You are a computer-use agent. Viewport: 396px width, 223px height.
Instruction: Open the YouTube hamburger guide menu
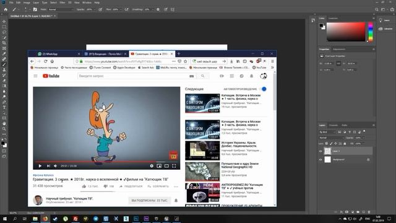(x=35, y=76)
